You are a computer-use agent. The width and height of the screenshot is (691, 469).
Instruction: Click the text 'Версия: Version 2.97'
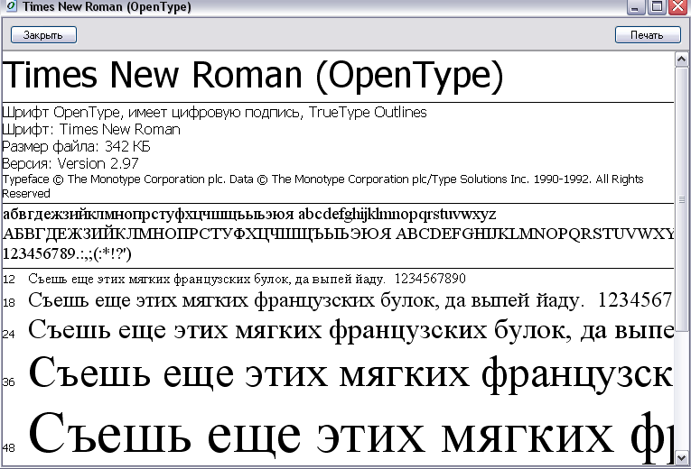pyautogui.click(x=70, y=163)
